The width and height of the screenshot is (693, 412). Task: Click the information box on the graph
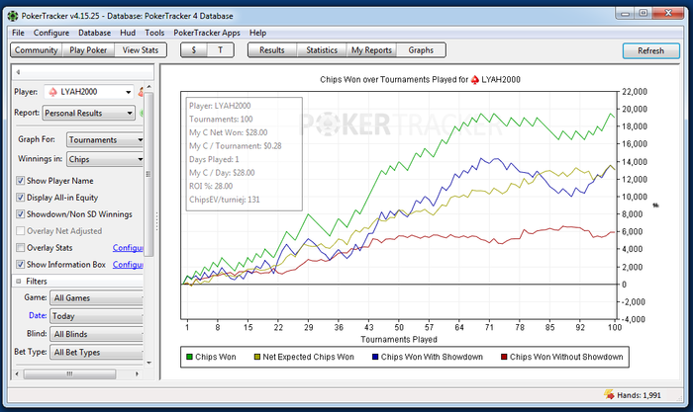click(244, 154)
